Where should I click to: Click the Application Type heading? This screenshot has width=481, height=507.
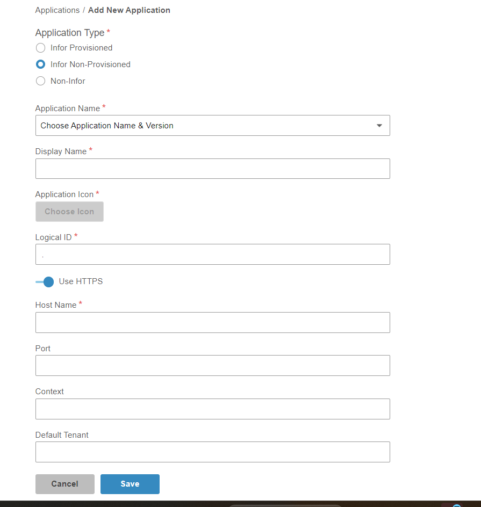pyautogui.click(x=70, y=33)
